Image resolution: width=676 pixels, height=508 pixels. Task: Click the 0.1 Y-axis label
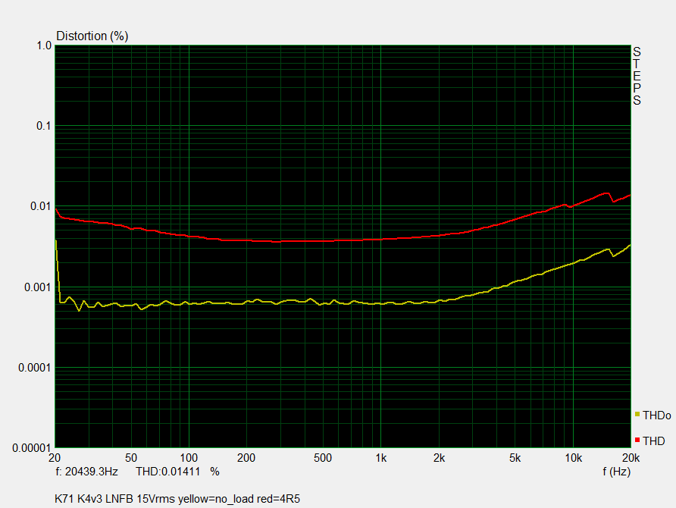(44, 126)
